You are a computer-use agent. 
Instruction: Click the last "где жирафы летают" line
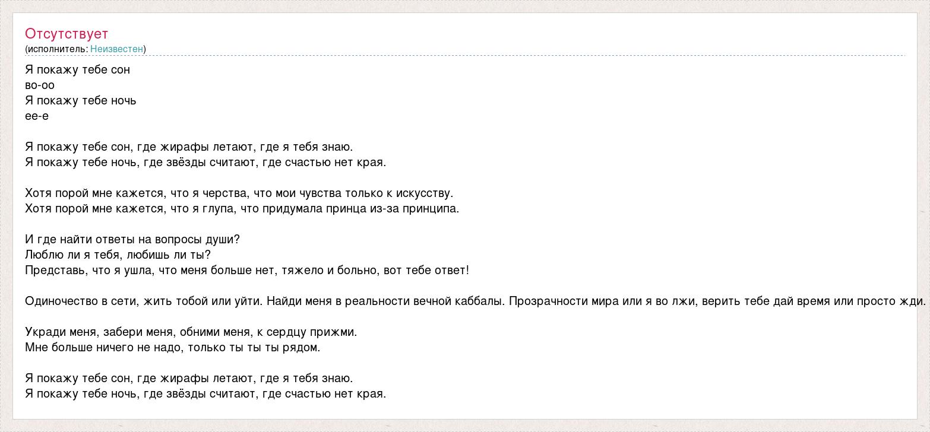pos(189,379)
